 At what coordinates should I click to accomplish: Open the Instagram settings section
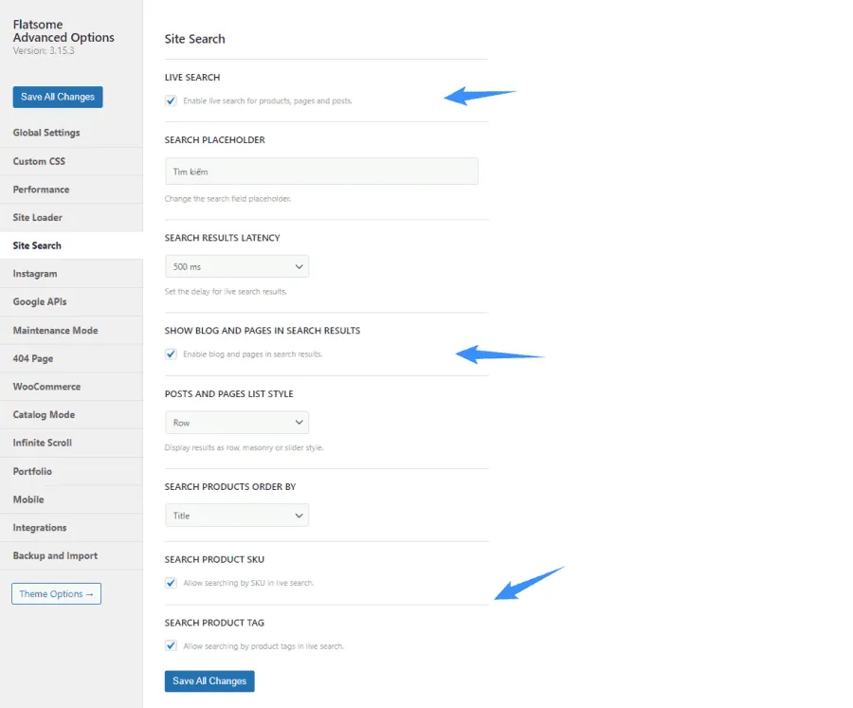pos(36,273)
